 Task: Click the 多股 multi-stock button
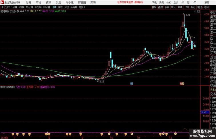[x=167, y=7]
